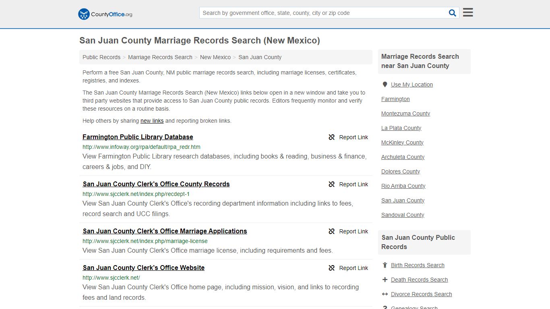Viewport: 550px width, 309px height.
Task: Open San Juan County Clerk's Office Marriage Applications
Action: pyautogui.click(x=165, y=231)
